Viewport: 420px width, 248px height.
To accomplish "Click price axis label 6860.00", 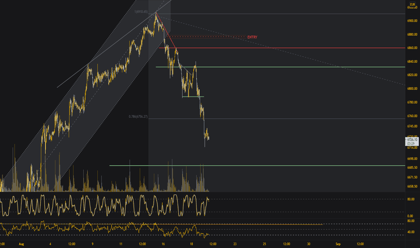I will pos(412,48).
